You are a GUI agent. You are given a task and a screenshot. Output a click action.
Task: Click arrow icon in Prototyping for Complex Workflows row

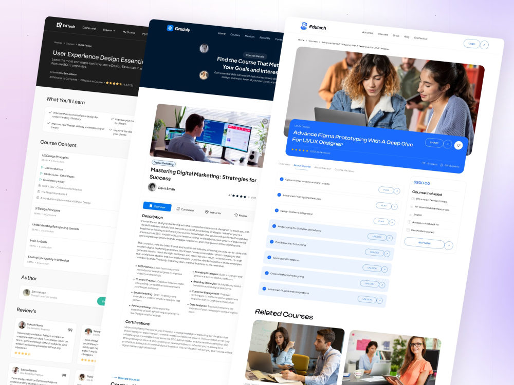click(390, 238)
